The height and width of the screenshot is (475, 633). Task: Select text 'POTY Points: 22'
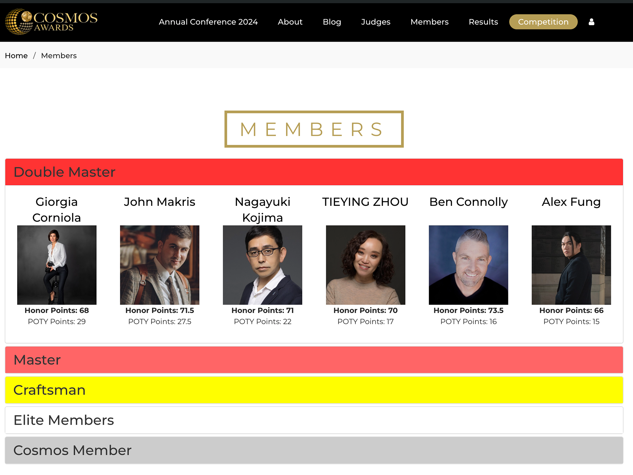(262, 322)
